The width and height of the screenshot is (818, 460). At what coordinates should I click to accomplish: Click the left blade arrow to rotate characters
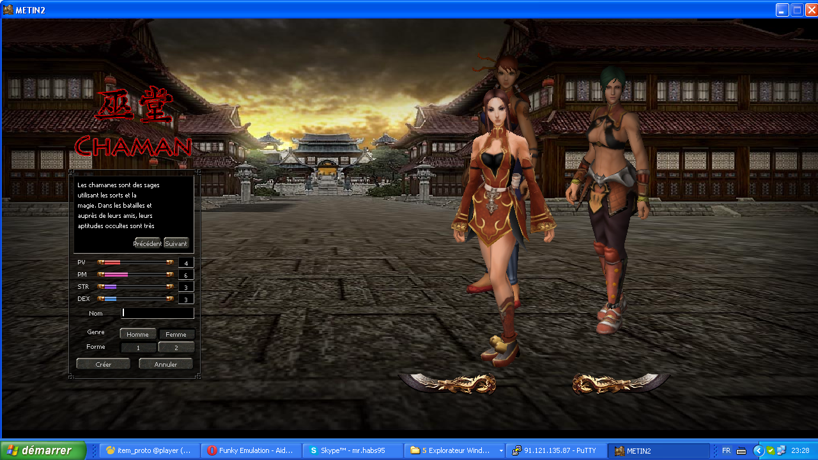click(x=447, y=383)
